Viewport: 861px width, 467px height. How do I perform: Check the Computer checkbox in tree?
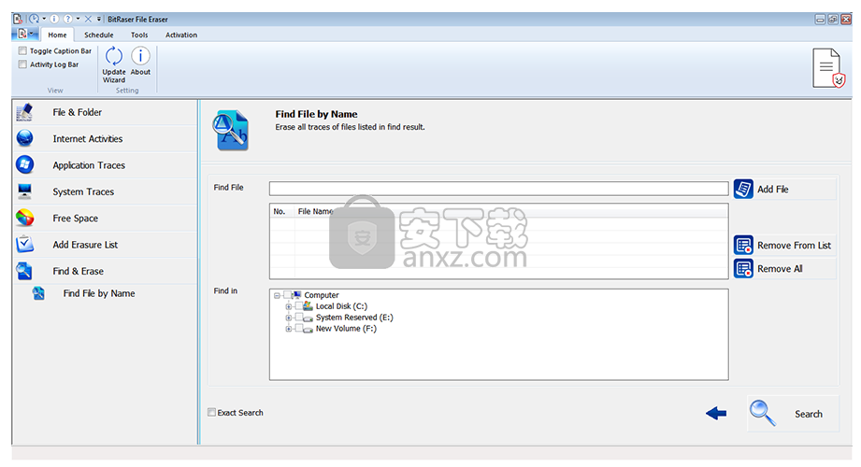point(287,295)
